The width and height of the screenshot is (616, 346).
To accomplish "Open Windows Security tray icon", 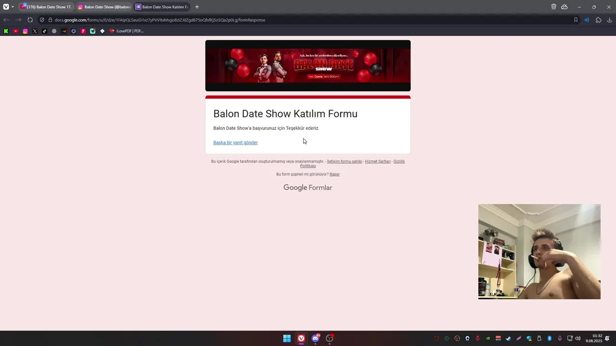I will click(x=529, y=338).
